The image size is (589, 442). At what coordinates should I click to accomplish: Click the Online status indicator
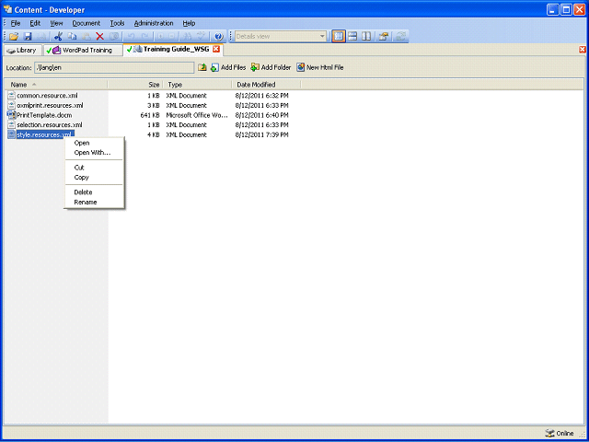[x=560, y=434]
